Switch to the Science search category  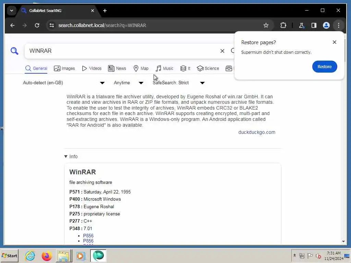click(208, 68)
